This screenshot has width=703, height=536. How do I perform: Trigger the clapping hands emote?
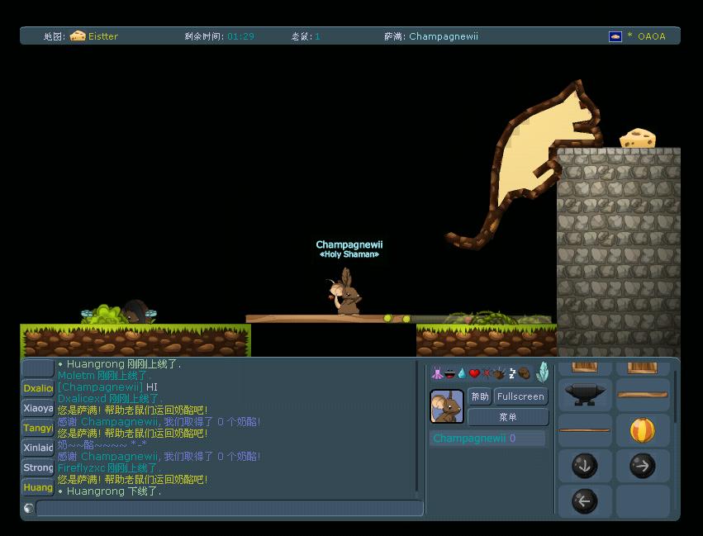[499, 372]
